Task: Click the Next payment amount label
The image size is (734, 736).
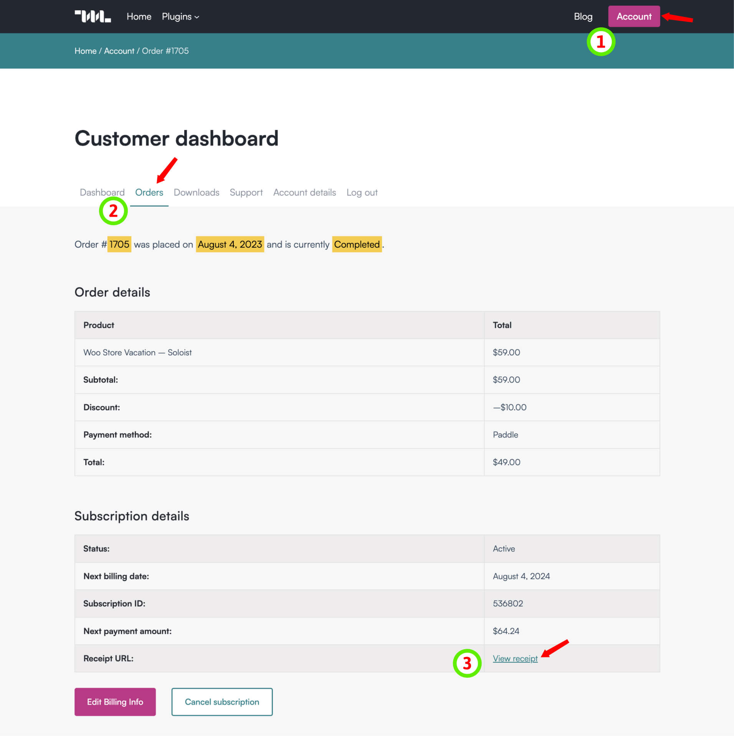Action: (127, 631)
